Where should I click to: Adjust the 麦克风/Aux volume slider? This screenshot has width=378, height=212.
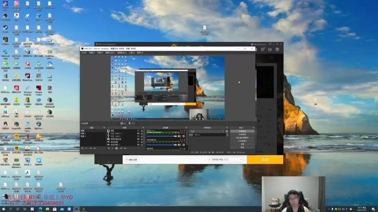pyautogui.click(x=162, y=136)
